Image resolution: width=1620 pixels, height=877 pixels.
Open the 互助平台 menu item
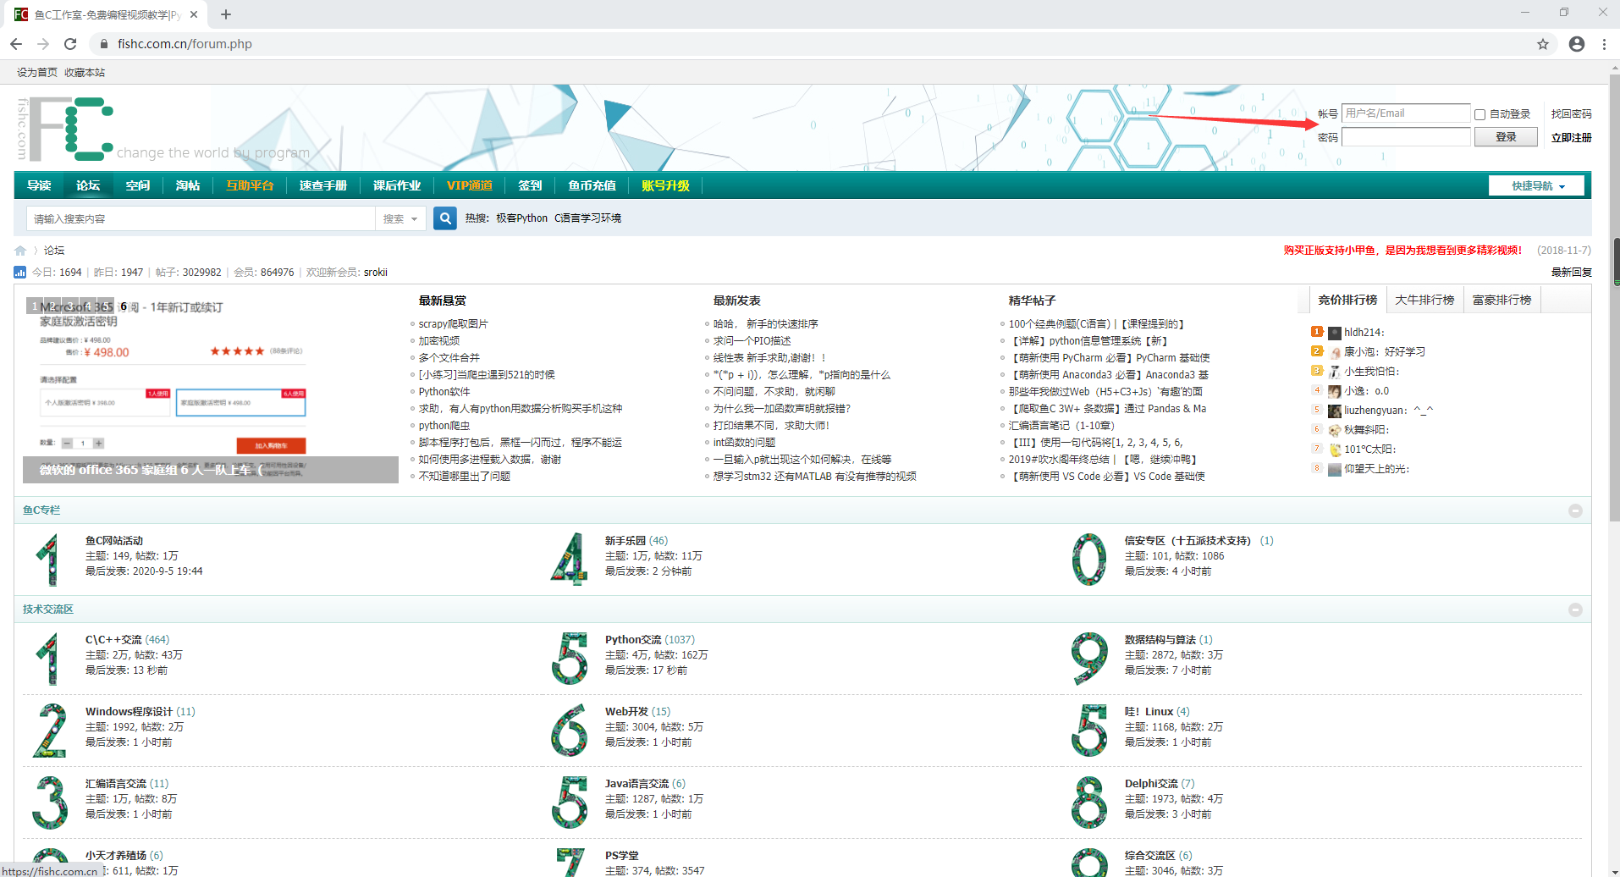point(250,185)
